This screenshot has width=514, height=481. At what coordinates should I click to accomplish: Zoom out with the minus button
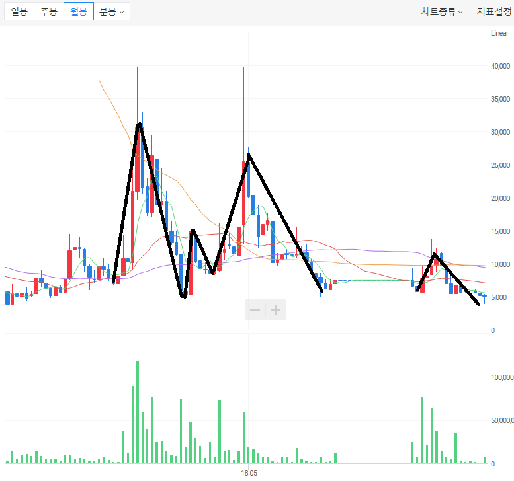tap(255, 309)
